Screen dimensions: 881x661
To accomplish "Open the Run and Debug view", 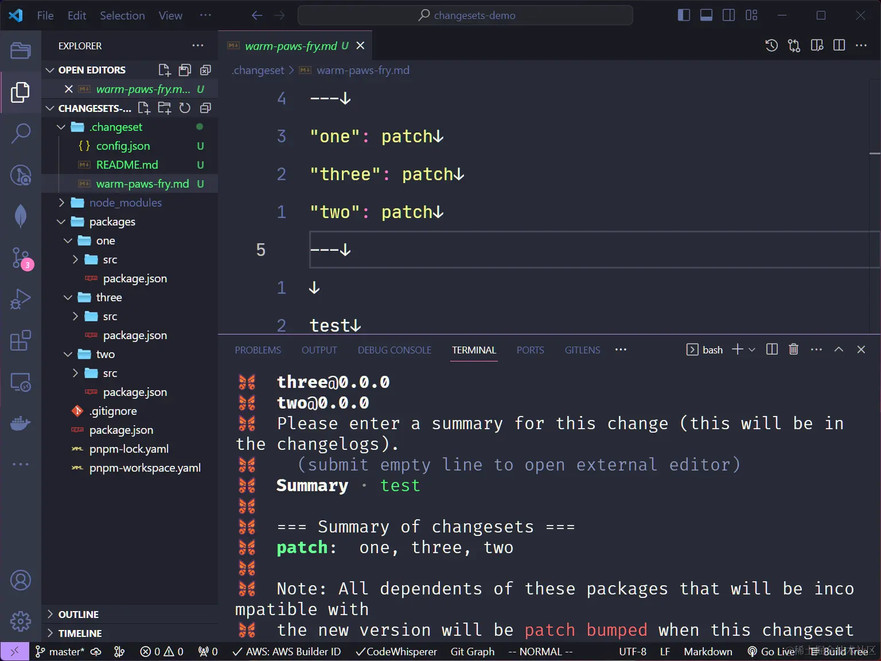I will coord(21,300).
